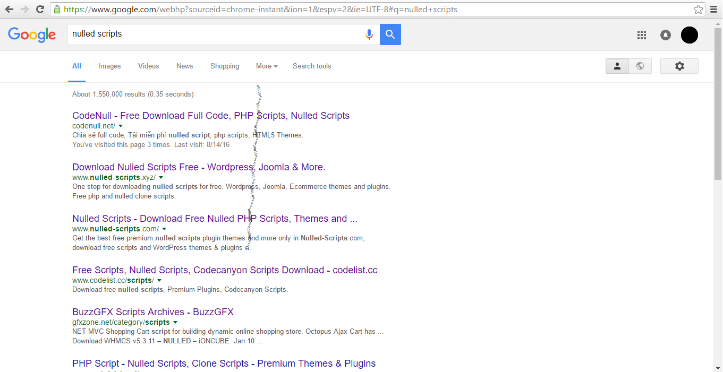Expand the arrow next to www.nulled-scripts.xyz/
Viewport: 723px width, 372px height.
click(x=161, y=177)
